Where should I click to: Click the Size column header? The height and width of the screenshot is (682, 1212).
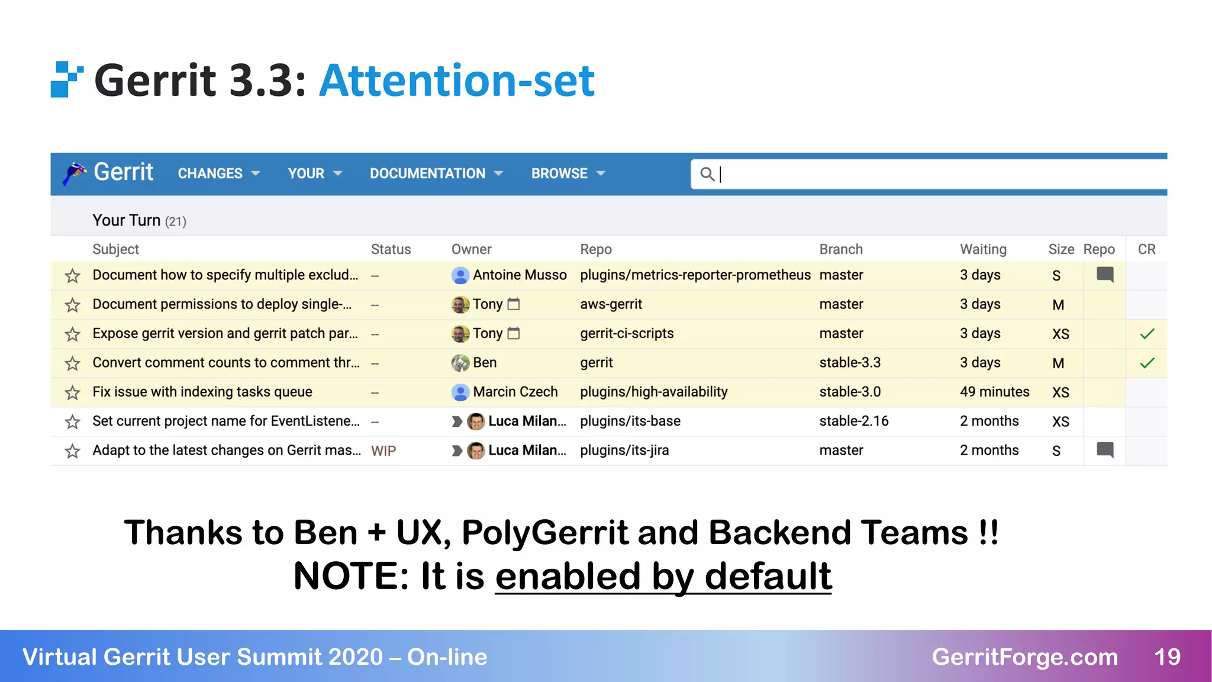(x=1061, y=249)
